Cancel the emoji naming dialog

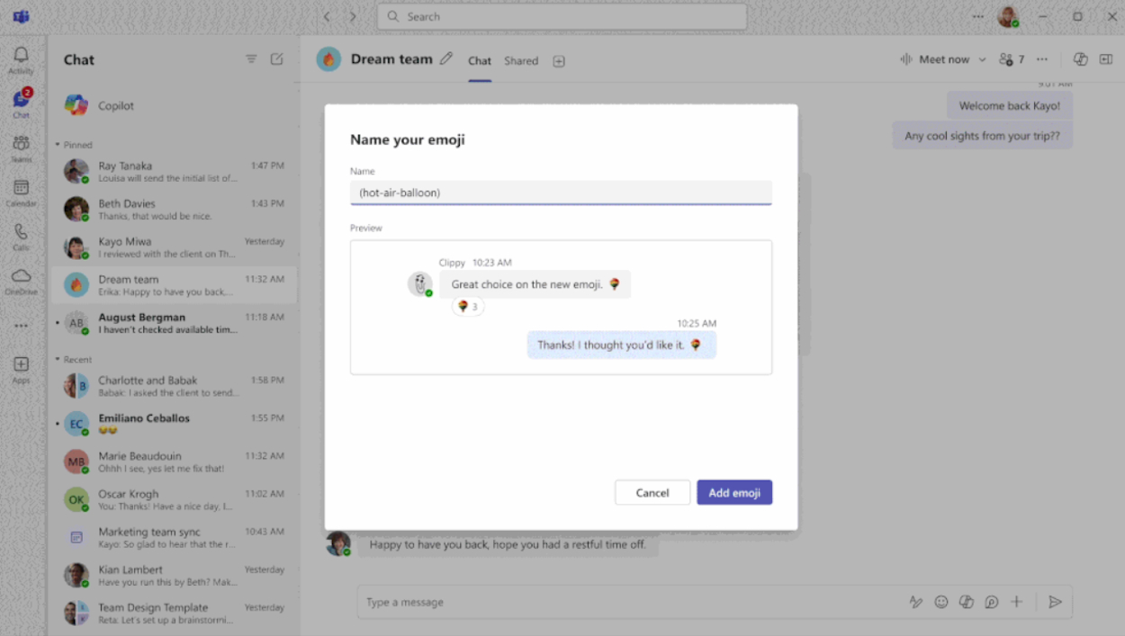tap(652, 492)
